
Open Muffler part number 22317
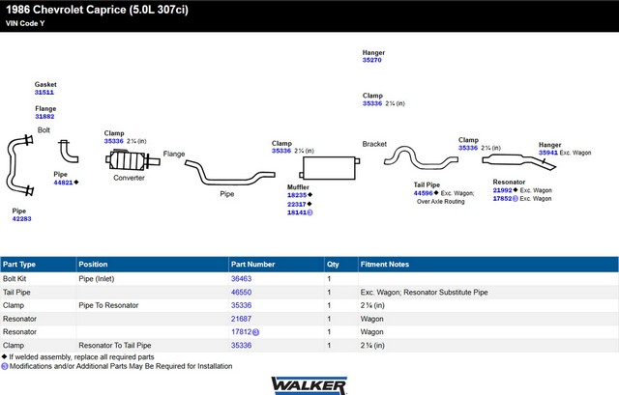click(297, 204)
